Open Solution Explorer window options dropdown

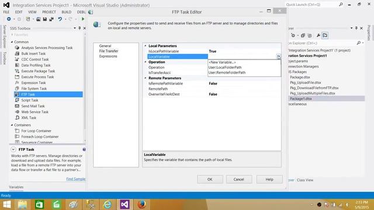351,28
